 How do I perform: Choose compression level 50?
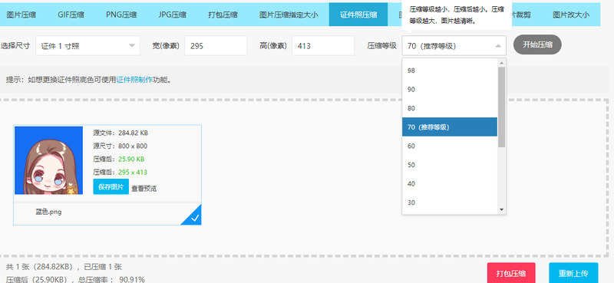click(450, 164)
